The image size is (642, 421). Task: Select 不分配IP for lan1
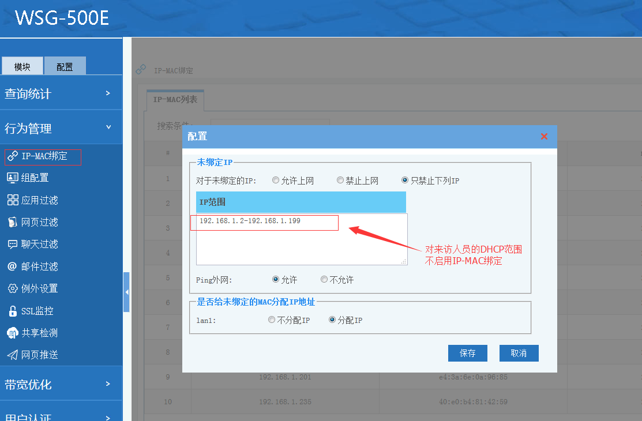(272, 320)
